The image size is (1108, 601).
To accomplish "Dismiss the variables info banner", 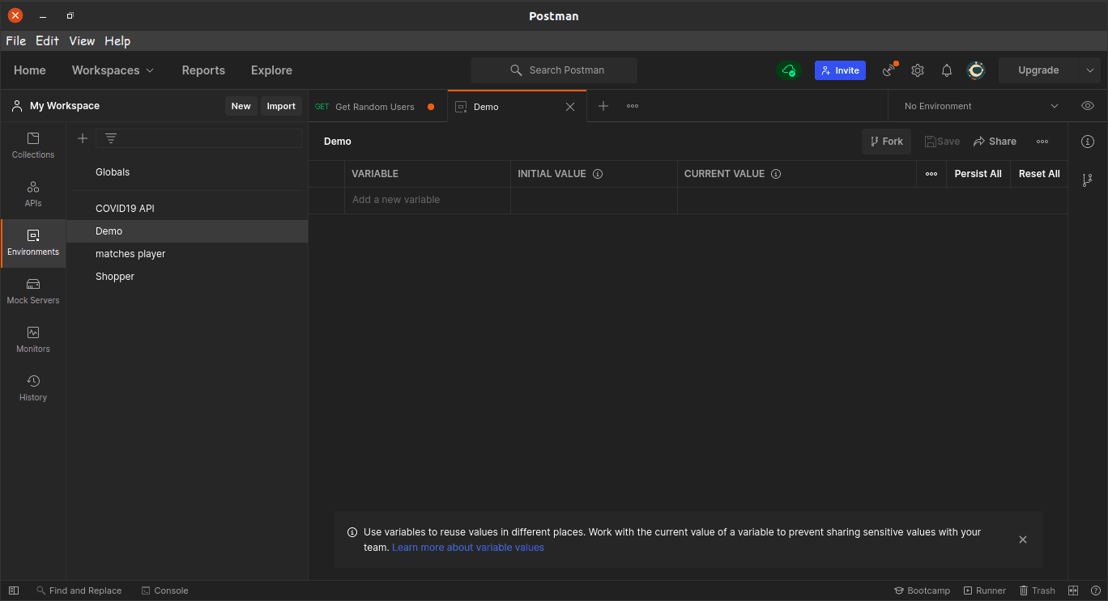I will pyautogui.click(x=1023, y=540).
